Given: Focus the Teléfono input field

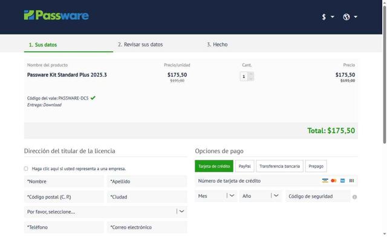Looking at the screenshot, I should coord(64,227).
